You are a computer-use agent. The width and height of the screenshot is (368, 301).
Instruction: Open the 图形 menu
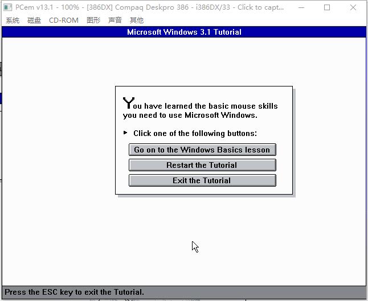[93, 20]
